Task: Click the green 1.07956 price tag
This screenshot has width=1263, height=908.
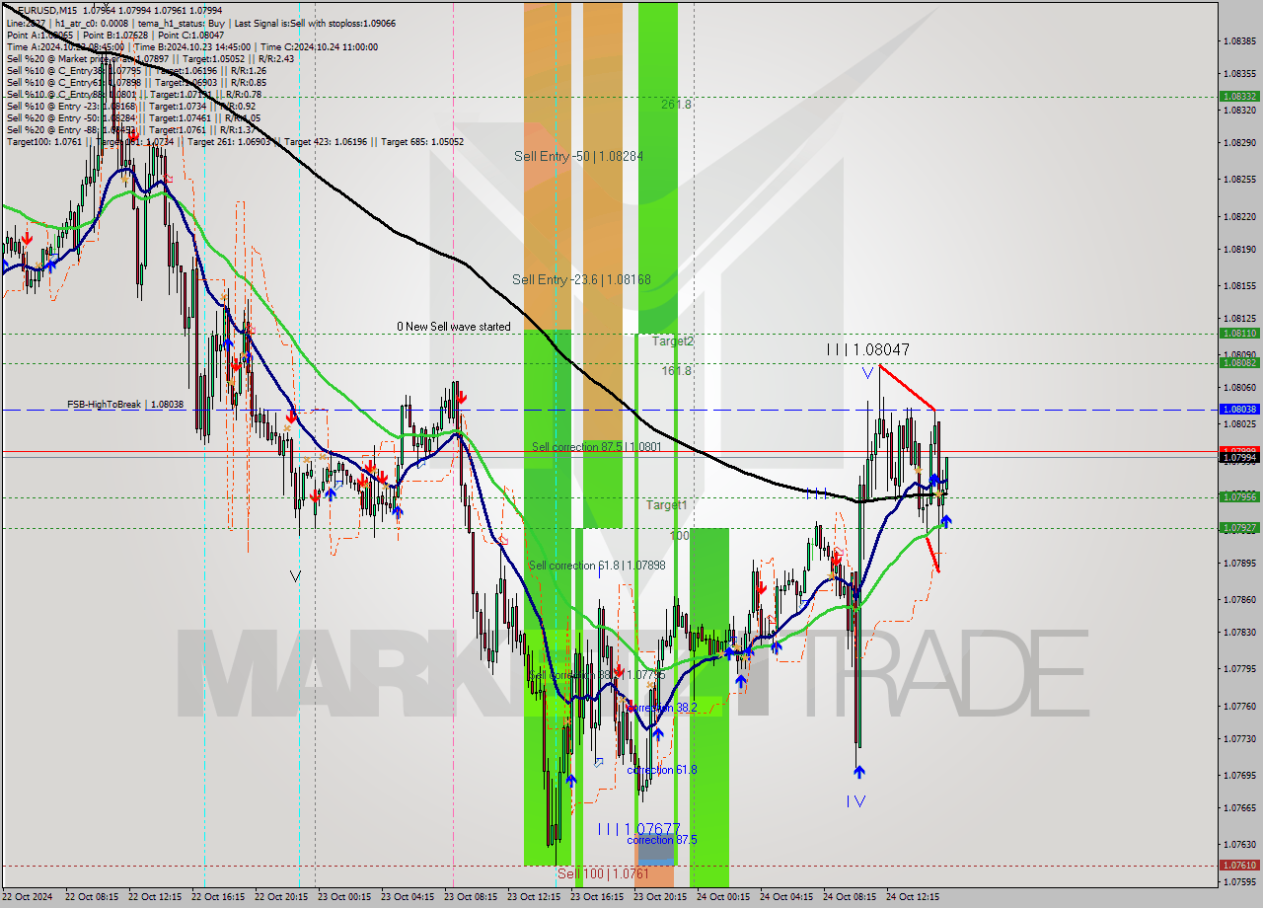Action: 1239,497
